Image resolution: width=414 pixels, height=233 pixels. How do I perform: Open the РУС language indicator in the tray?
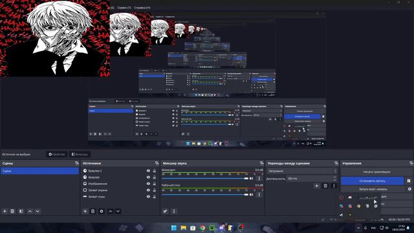(x=373, y=228)
